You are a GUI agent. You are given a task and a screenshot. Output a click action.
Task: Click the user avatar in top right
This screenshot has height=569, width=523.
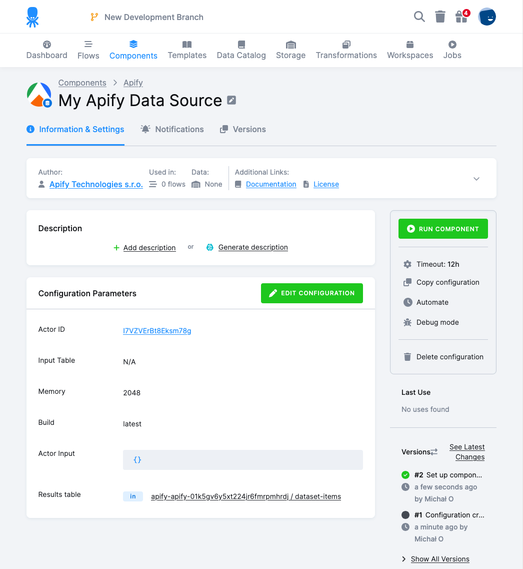click(x=487, y=17)
